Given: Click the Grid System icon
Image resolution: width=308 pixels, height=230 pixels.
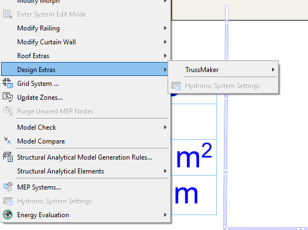Looking at the screenshot, I should [x=8, y=83].
